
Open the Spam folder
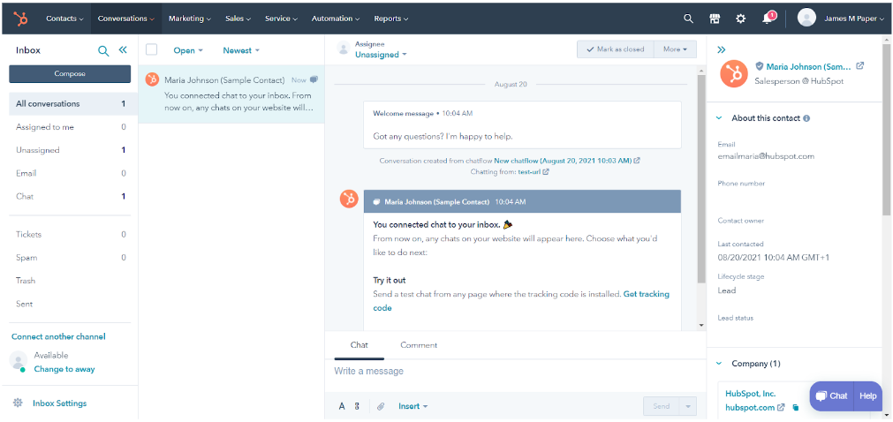click(x=73, y=258)
